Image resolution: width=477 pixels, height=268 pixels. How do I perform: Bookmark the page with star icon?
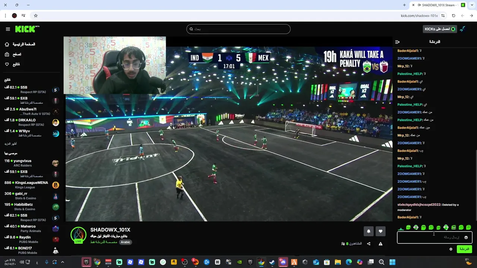click(36, 16)
